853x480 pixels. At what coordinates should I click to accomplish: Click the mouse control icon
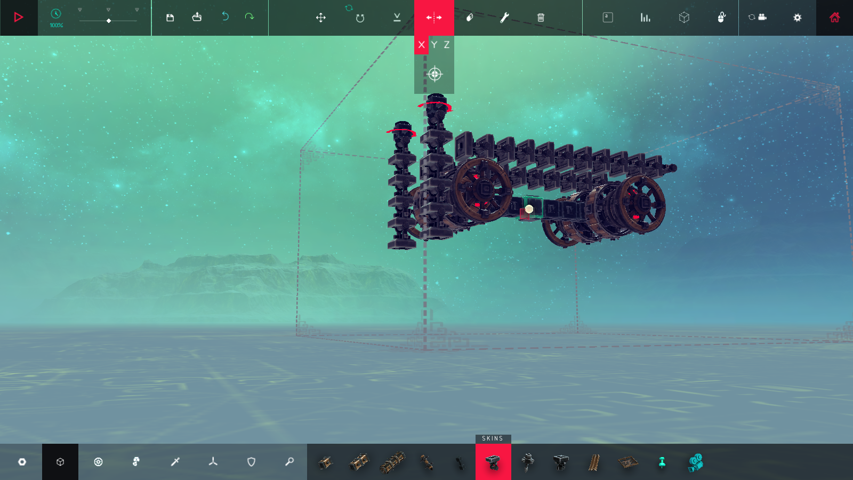click(x=721, y=18)
